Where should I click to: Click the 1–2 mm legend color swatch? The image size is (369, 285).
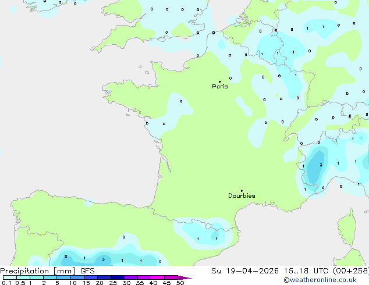point(37,277)
